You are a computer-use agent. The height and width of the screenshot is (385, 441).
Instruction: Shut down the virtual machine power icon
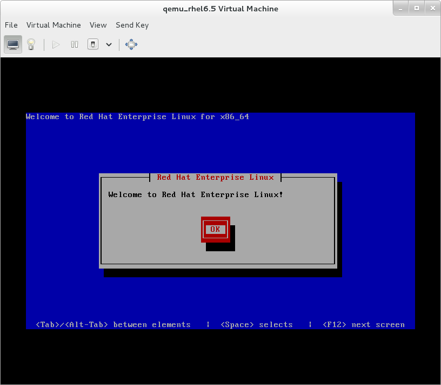[93, 44]
